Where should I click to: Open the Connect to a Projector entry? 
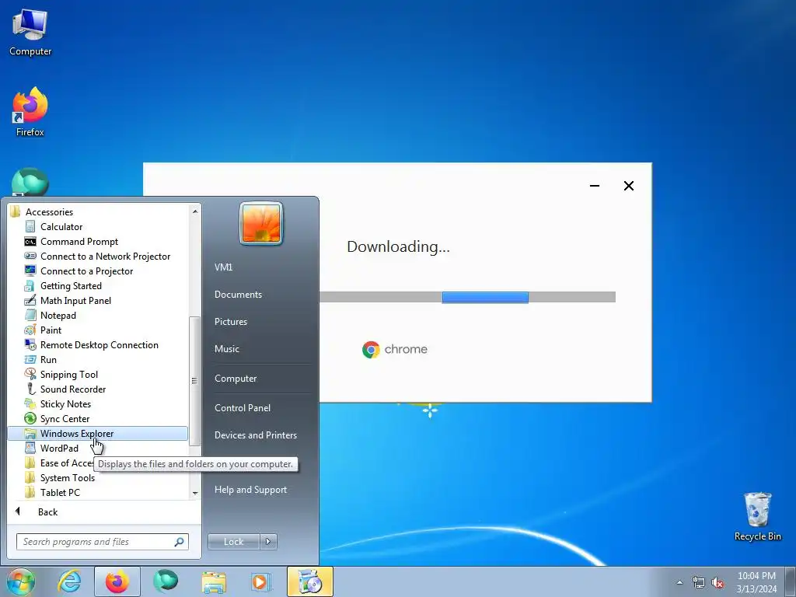[x=86, y=271]
